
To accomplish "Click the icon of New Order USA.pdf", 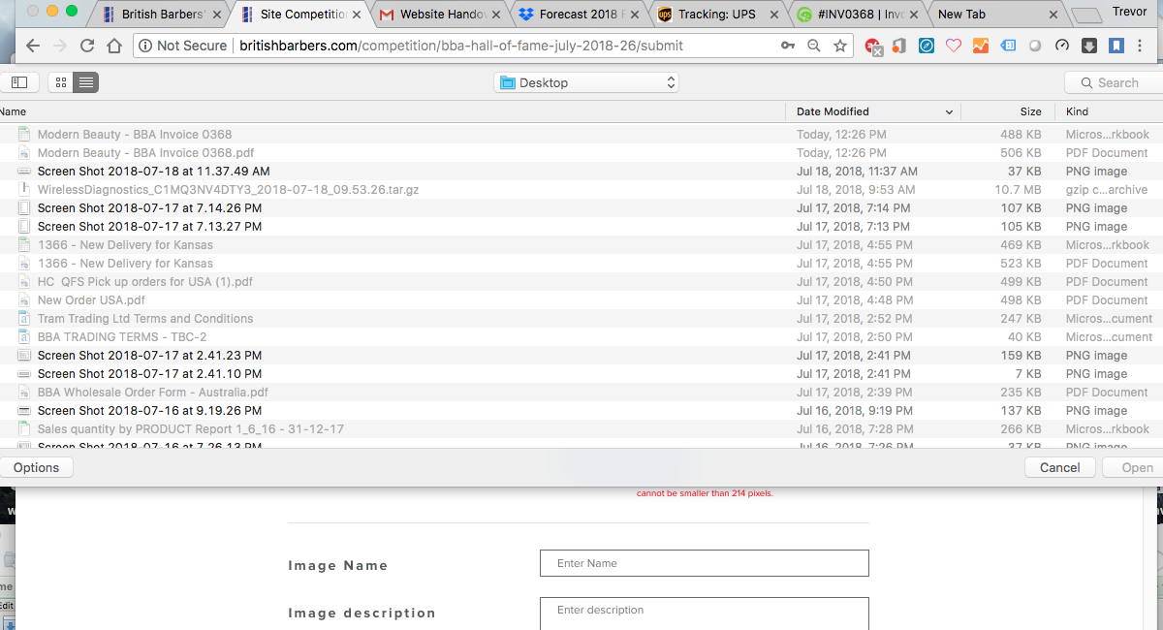I will coord(24,300).
